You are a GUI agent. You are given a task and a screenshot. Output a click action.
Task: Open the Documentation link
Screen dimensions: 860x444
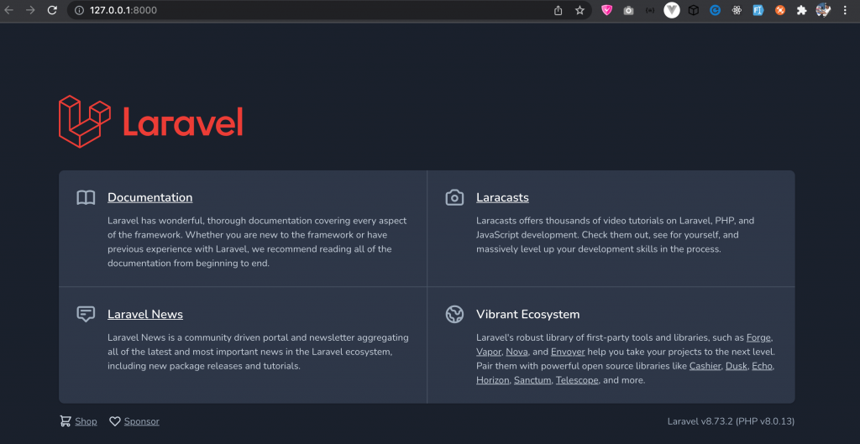149,197
